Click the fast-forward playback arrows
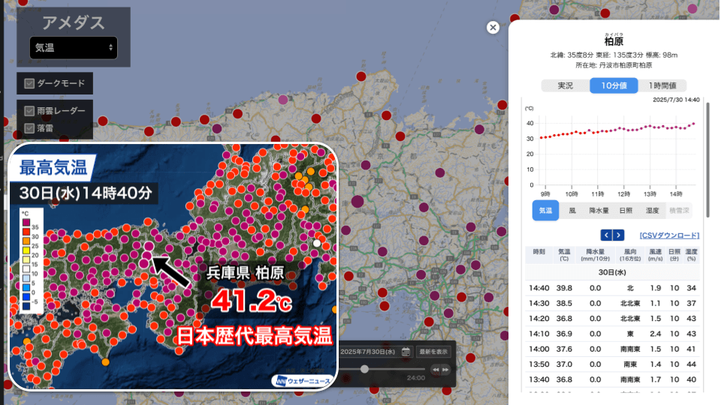The height and width of the screenshot is (405, 721). pyautogui.click(x=446, y=369)
